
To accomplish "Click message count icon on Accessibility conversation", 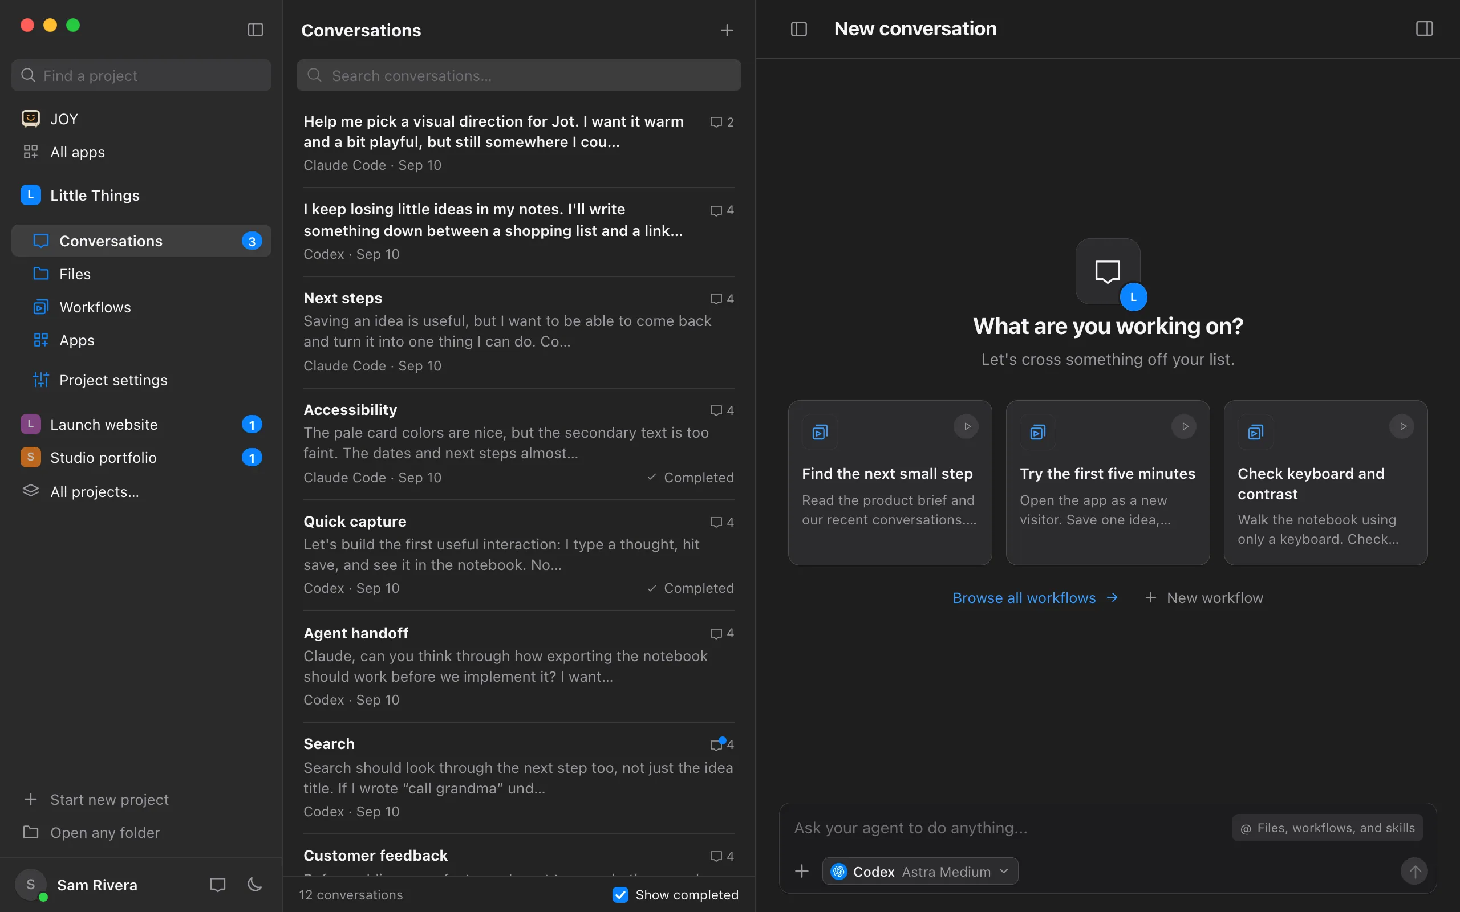I will point(721,410).
